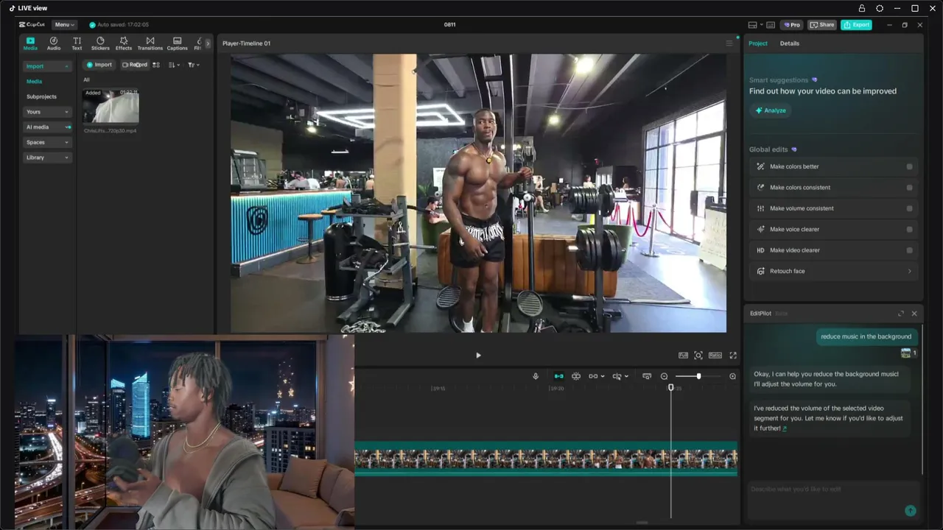Click the Import media button

[x=99, y=65]
